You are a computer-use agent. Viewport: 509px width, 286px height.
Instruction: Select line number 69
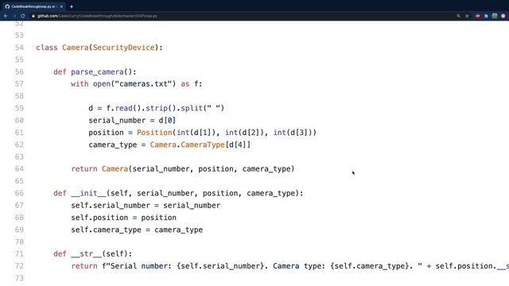[x=19, y=230]
